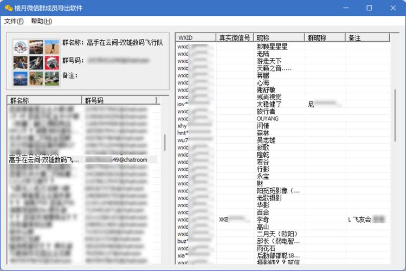406x271 pixels.
Task: Sort by 真实微信号 column header
Action: point(235,38)
